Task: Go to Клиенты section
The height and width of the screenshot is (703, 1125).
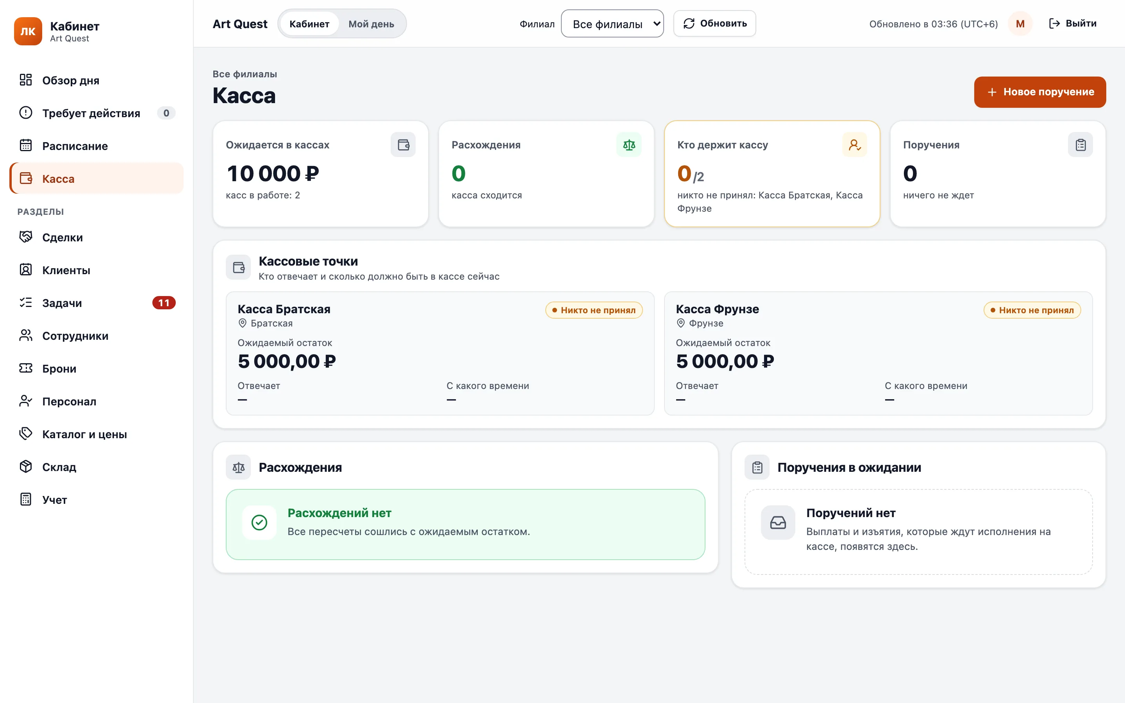Action: pos(97,269)
